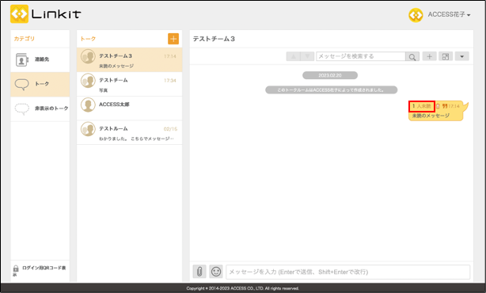This screenshot has width=486, height=293.
Task: Click the 1人未読 unread count label
Action: point(422,106)
